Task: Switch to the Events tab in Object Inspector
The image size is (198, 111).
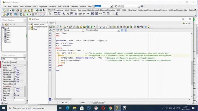Action: [13, 62]
